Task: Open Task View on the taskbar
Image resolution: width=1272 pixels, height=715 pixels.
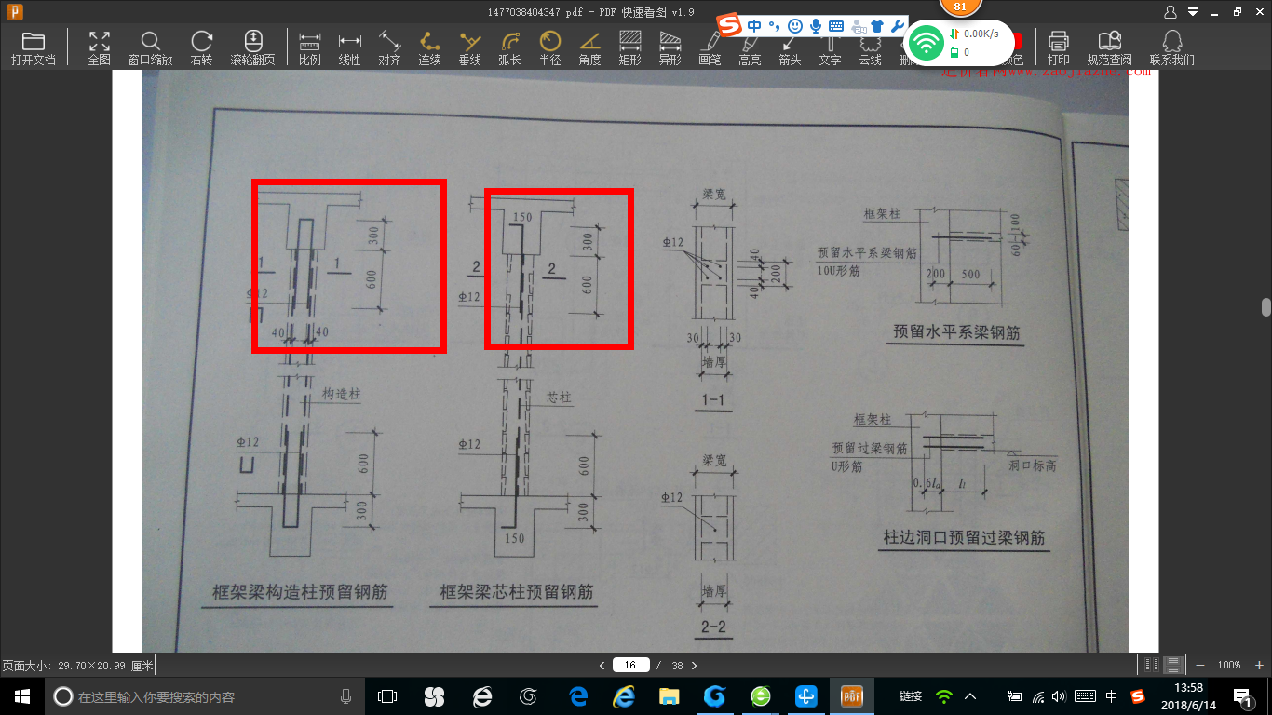Action: click(386, 696)
